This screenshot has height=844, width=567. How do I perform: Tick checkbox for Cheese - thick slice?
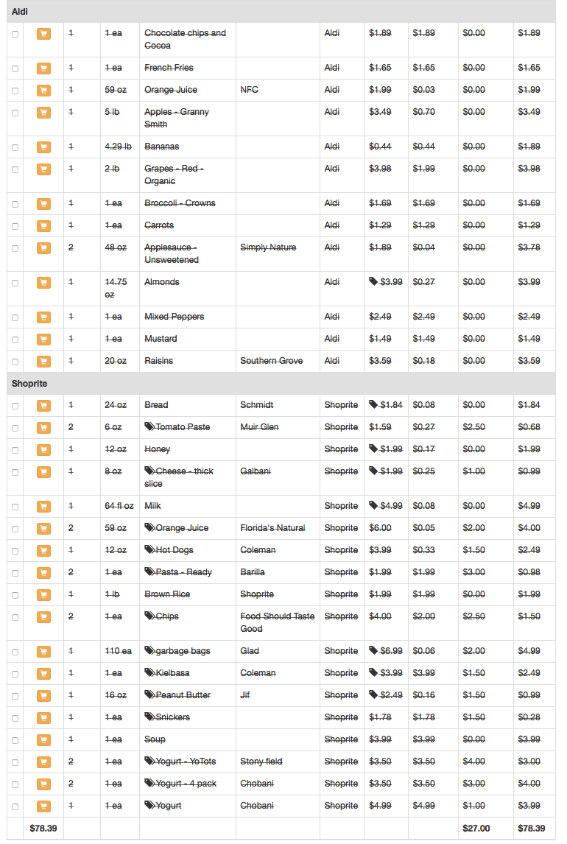[x=15, y=473]
